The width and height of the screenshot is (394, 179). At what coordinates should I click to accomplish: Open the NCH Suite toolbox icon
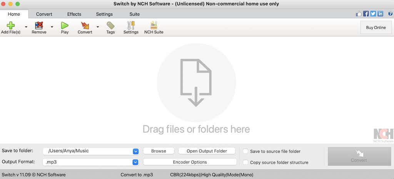click(x=154, y=26)
